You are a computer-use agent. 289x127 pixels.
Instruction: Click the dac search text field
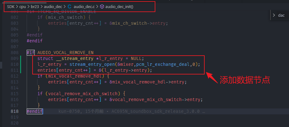click(x=282, y=15)
